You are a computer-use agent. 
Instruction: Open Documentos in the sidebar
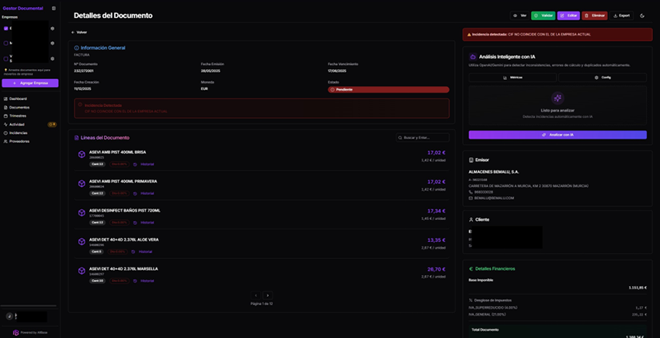tap(19, 107)
